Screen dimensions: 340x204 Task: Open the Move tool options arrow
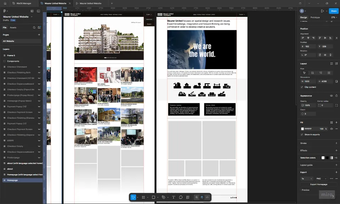(138, 197)
